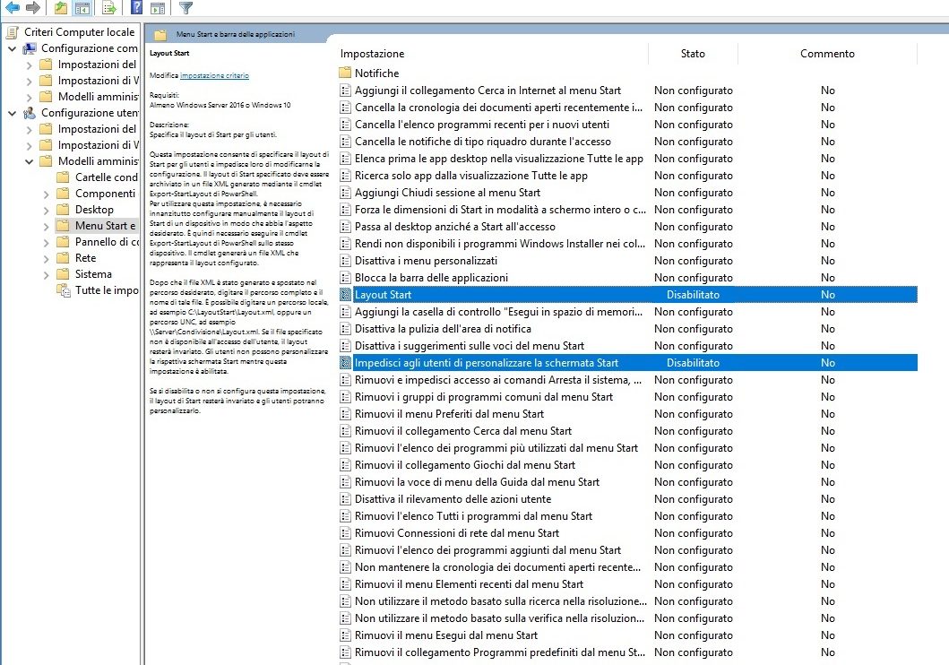
Task: Click the Forward arrow in toolbar
Action: (33, 8)
